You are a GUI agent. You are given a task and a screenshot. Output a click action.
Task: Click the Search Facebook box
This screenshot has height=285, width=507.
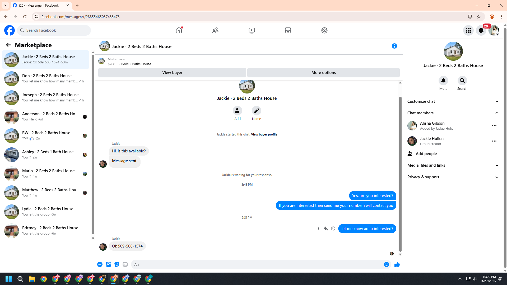[x=54, y=30]
